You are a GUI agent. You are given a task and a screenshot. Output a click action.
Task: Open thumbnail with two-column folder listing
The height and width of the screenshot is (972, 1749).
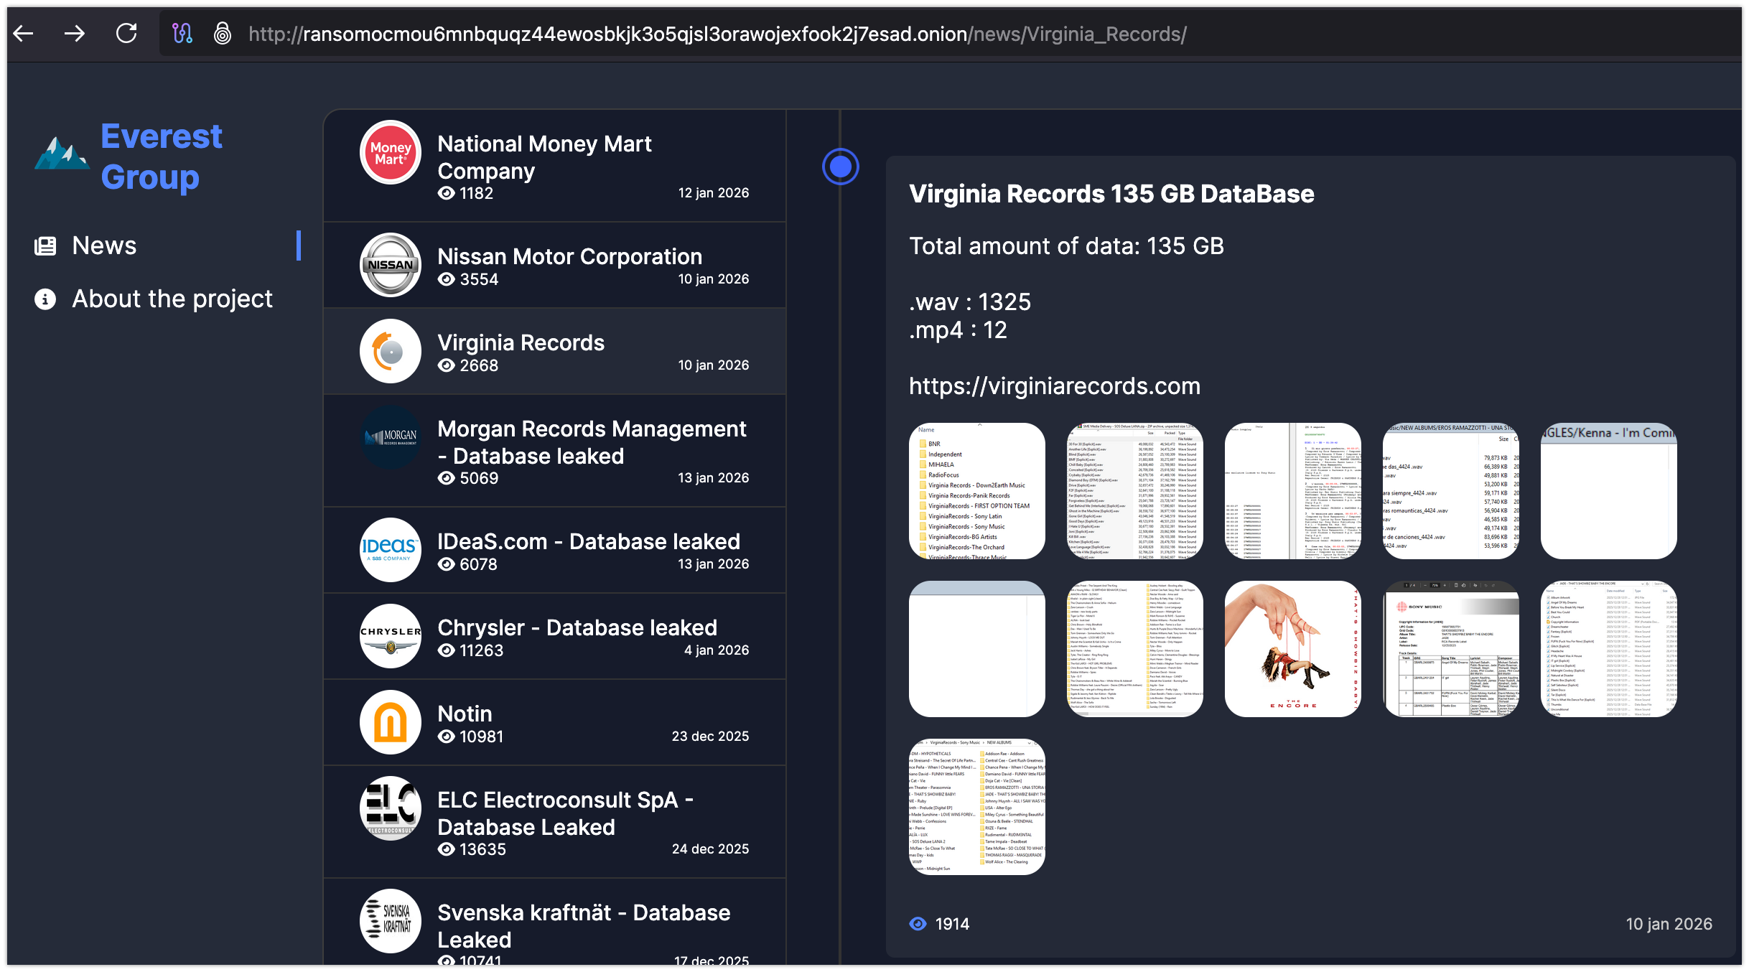(1135, 649)
